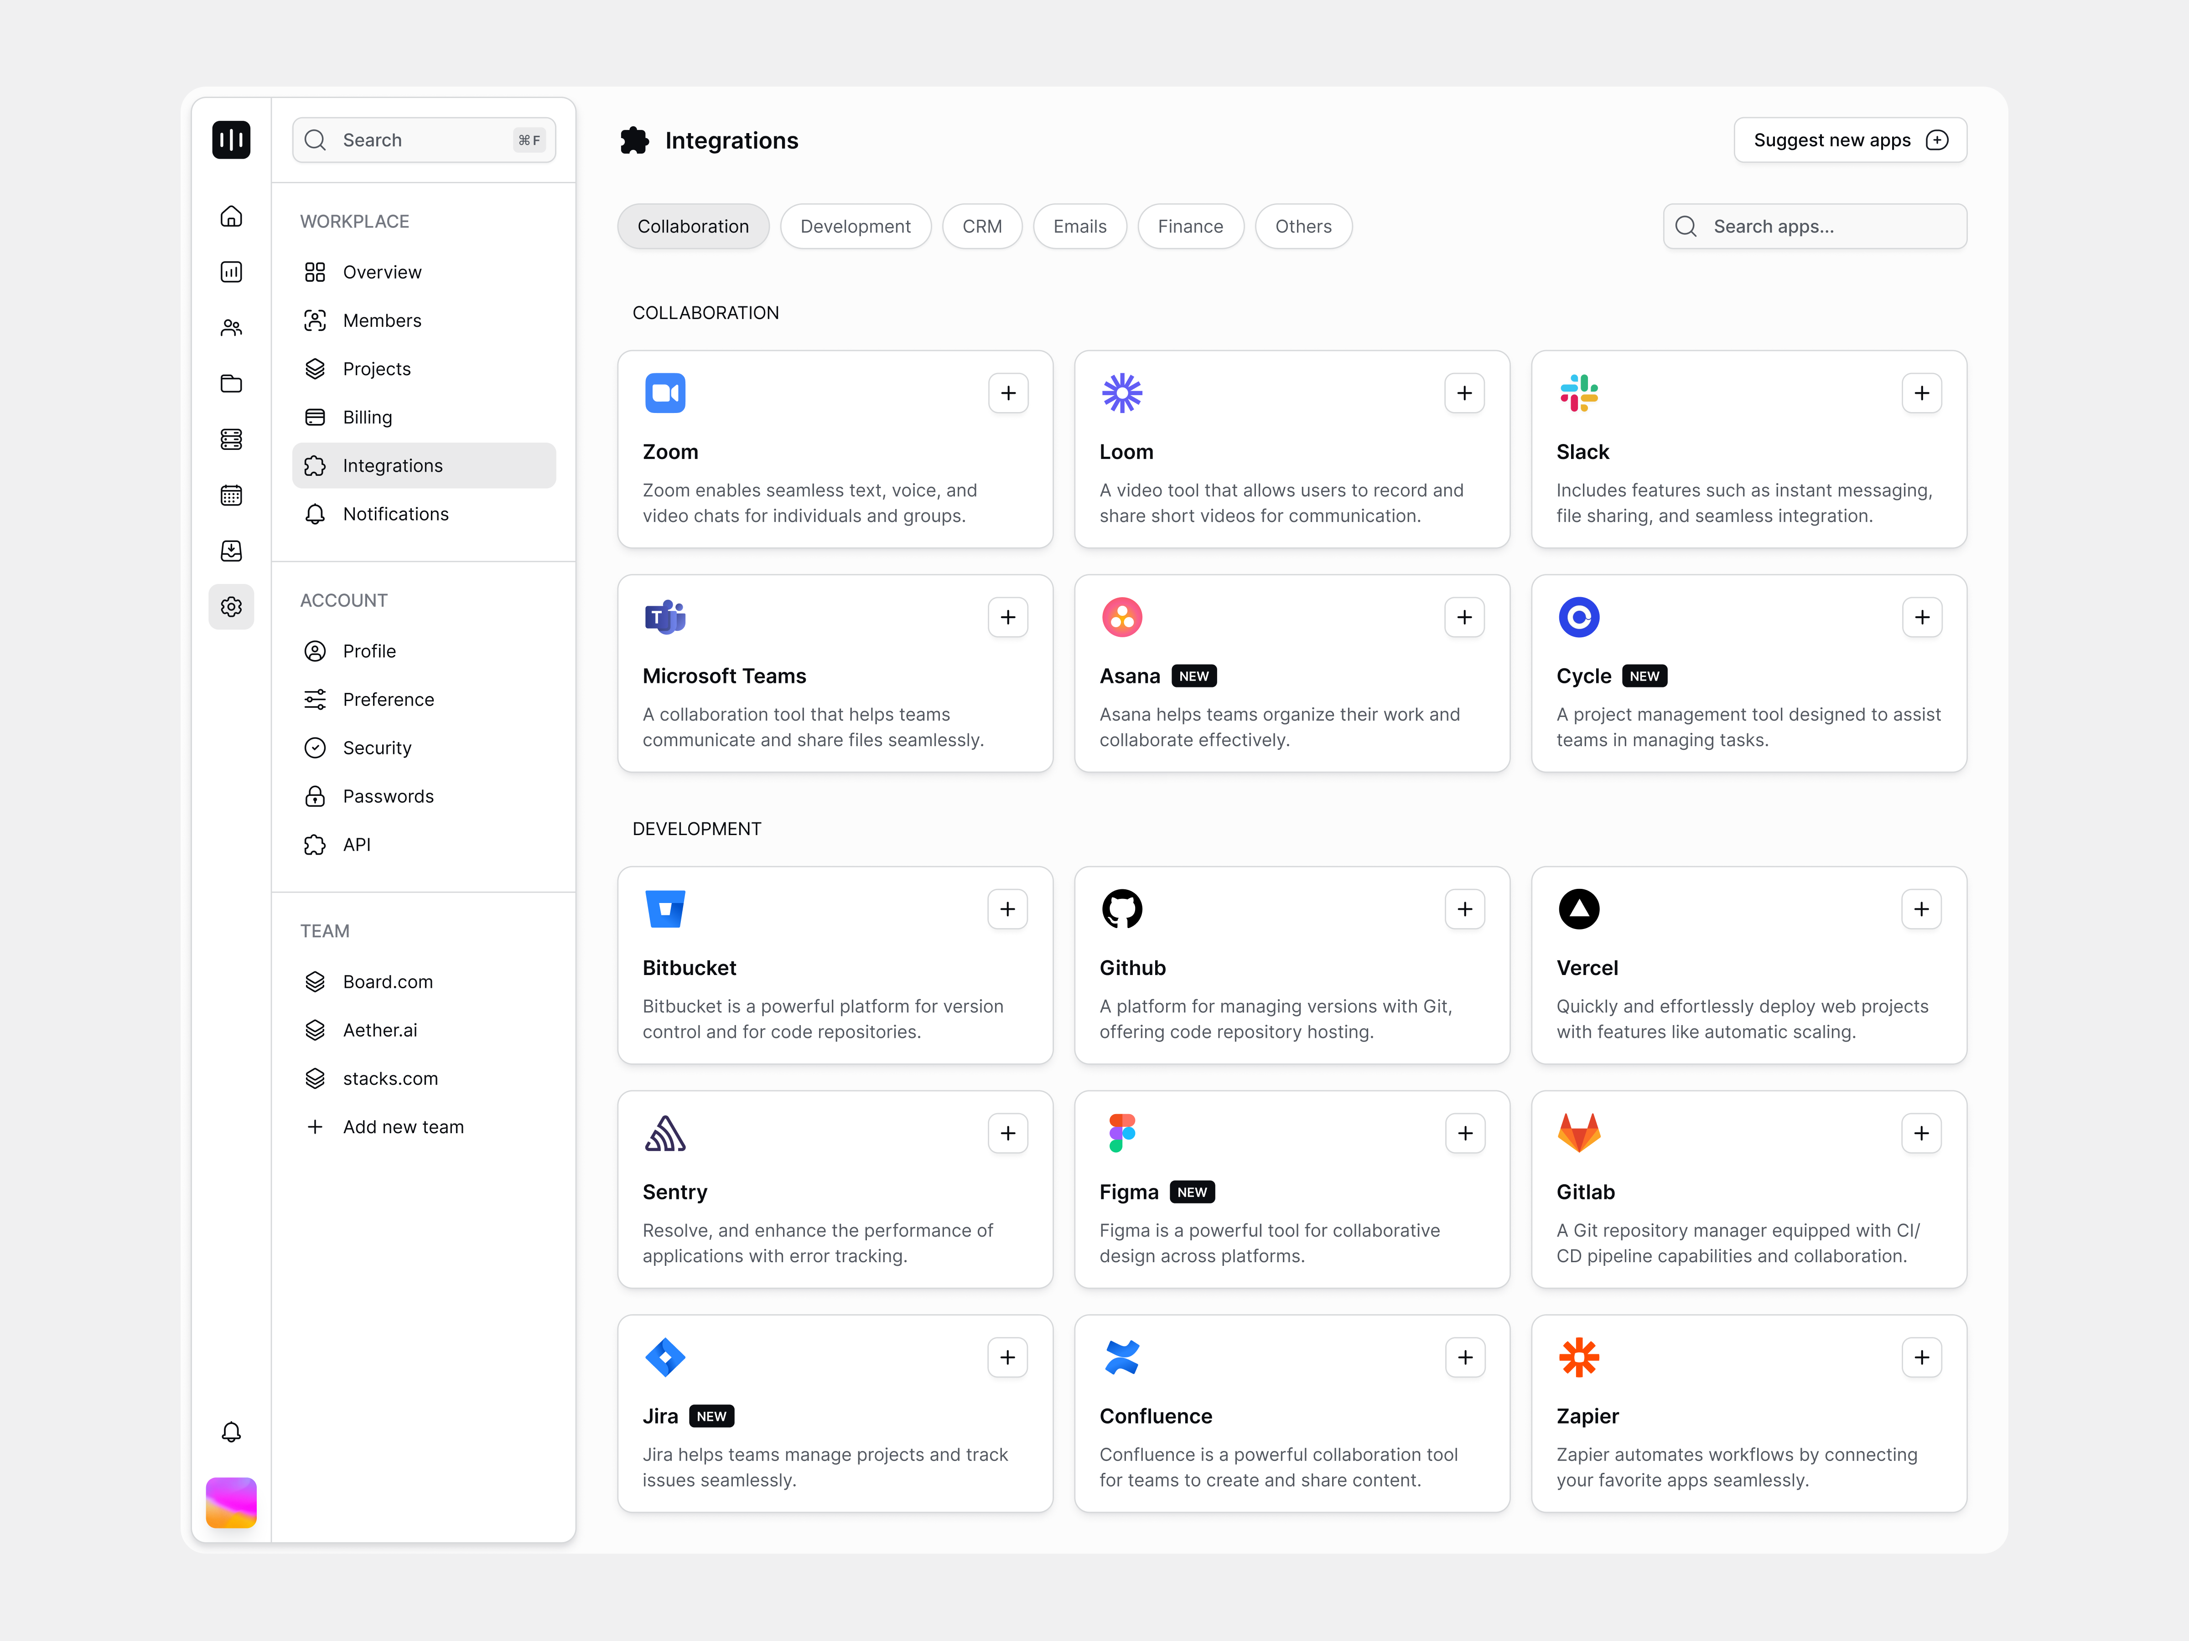Click the Slack logo icon

point(1578,392)
